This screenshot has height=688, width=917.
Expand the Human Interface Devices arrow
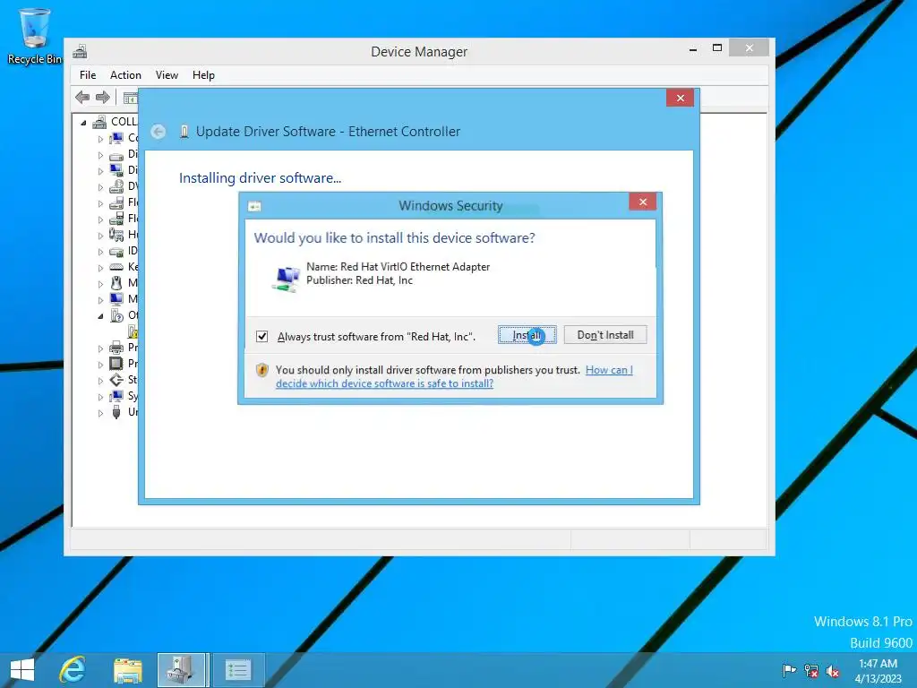100,236
